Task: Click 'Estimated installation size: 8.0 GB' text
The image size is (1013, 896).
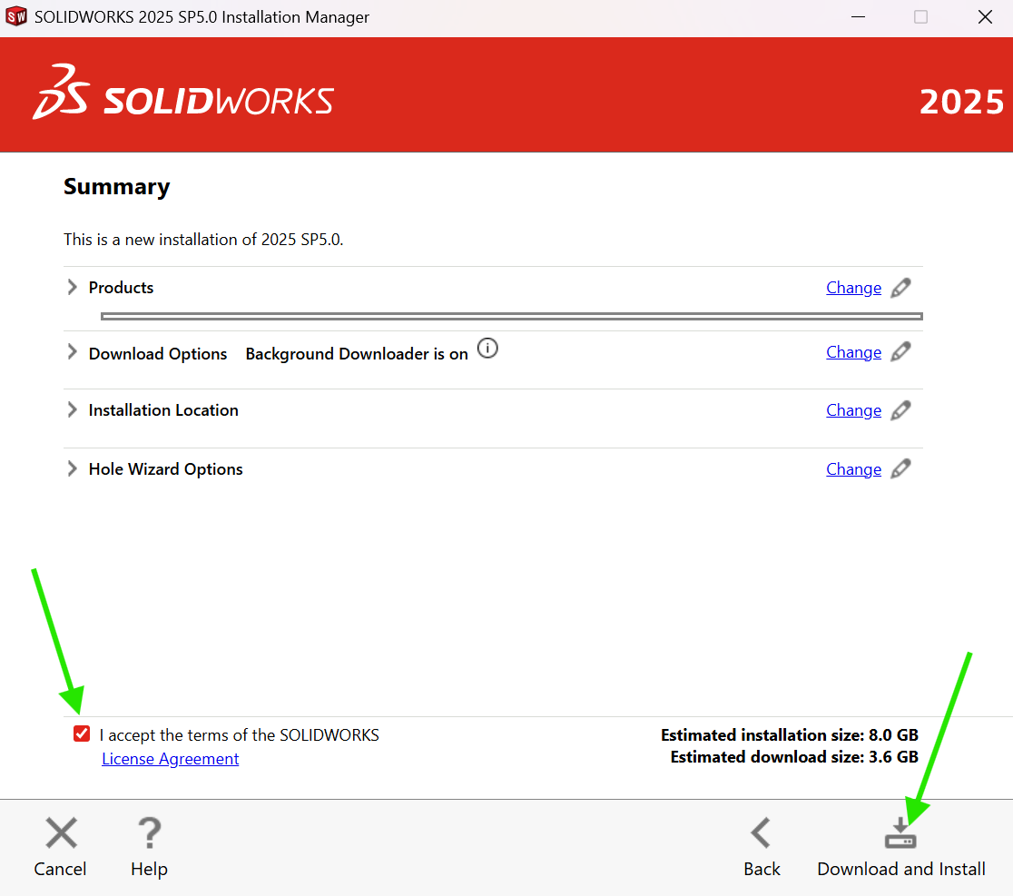Action: [x=789, y=735]
